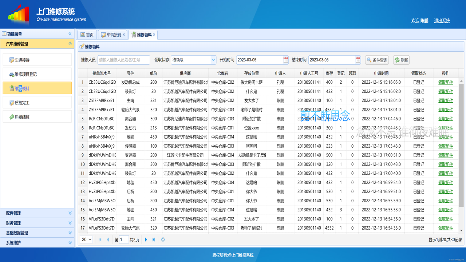This screenshot has height=262, width=466.
Task: Select the 江苏卡卡配件有限公司 supplier cell
Action: click(x=185, y=155)
